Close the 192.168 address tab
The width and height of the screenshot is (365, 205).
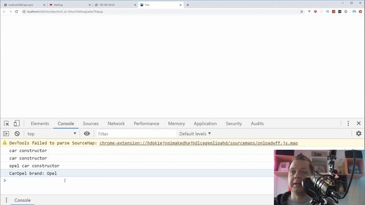(x=135, y=5)
